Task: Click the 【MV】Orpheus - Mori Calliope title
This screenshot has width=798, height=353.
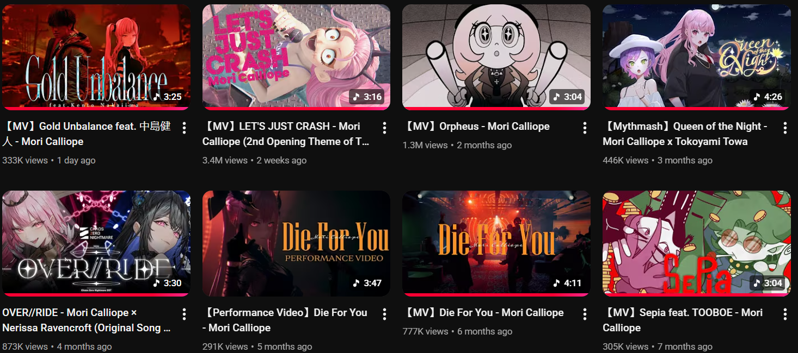Action: [x=476, y=127]
